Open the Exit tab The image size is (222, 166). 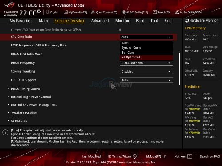pos(168,21)
